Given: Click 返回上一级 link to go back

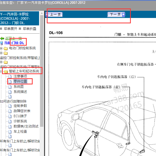Looking at the screenshot, I should tap(13, 38).
